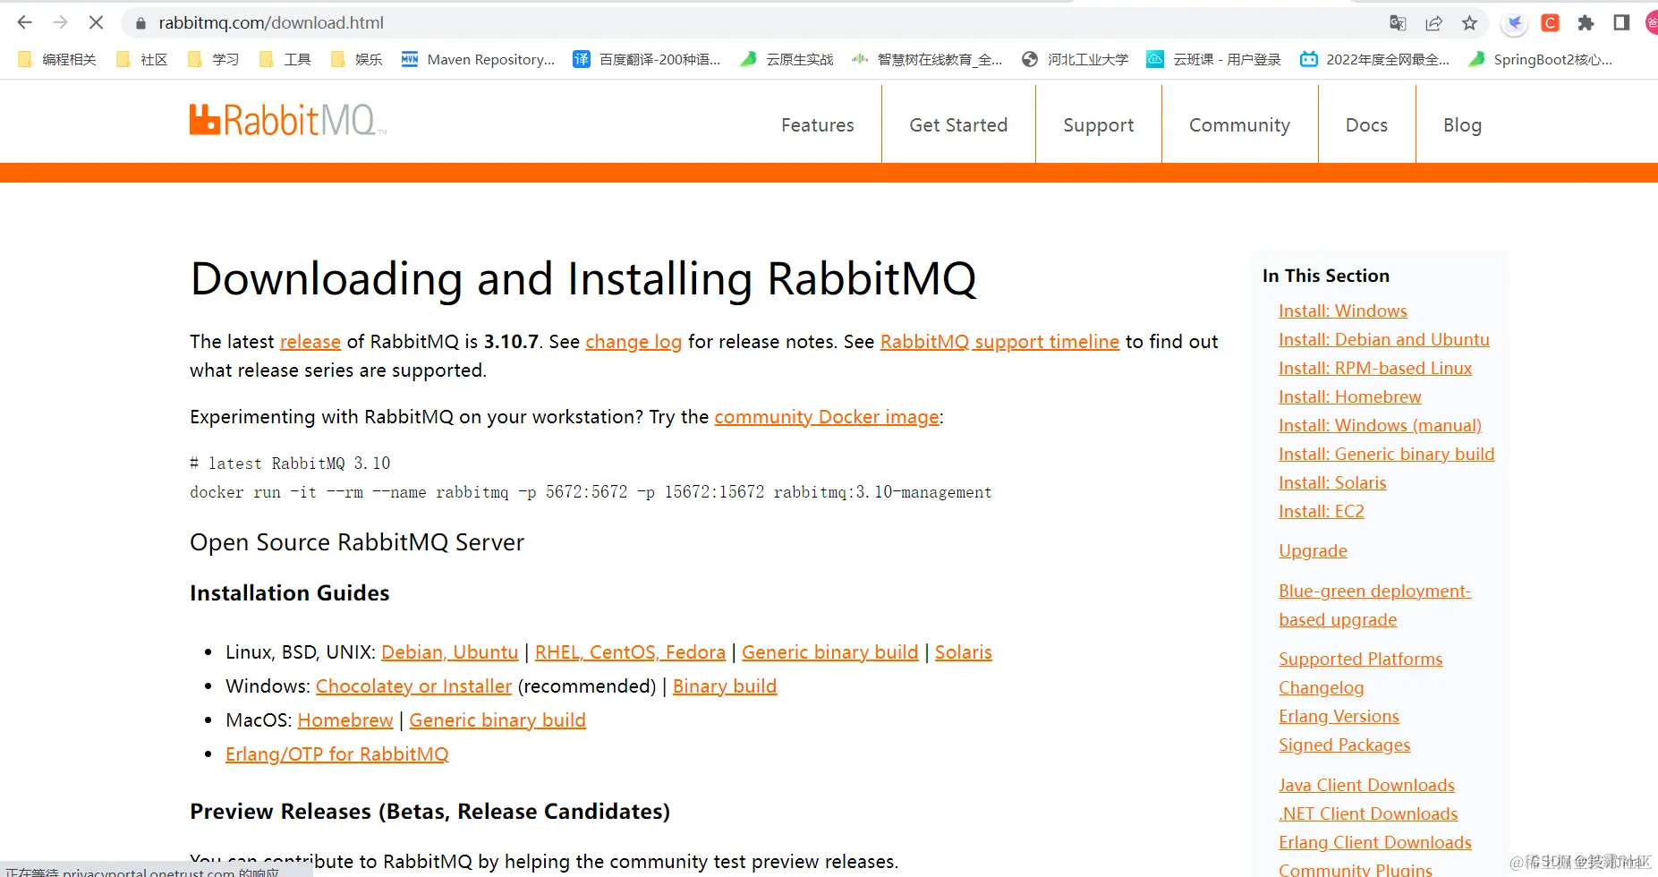Open the Java Client Downloads link
The image size is (1658, 877).
[x=1366, y=786]
